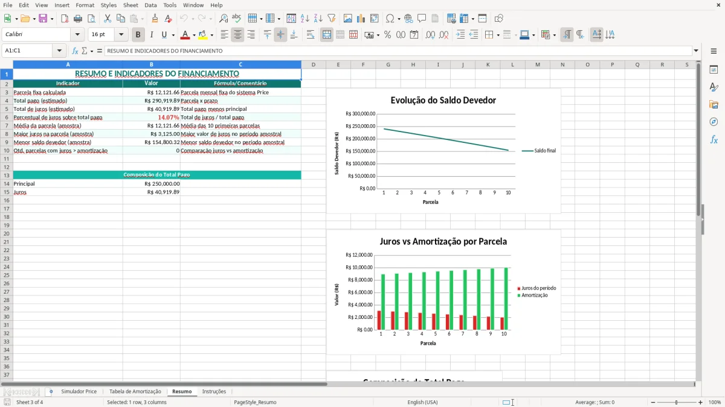Toggle Bold formatting
725x407 pixels.
[138, 35]
